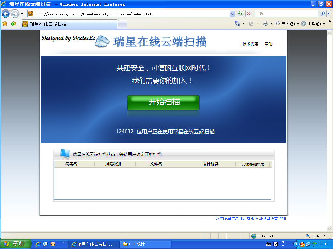Click the Windows 开始 Start button
333x249 pixels.
click(x=15, y=244)
